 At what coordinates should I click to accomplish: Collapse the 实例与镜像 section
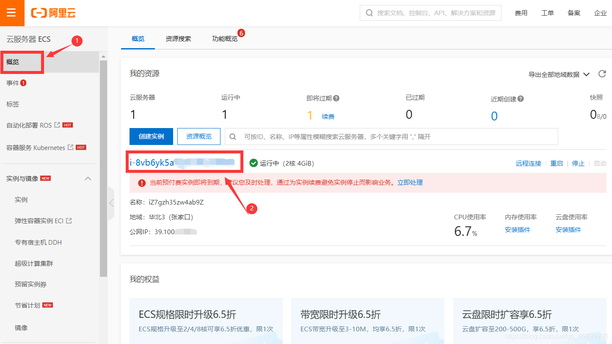88,178
